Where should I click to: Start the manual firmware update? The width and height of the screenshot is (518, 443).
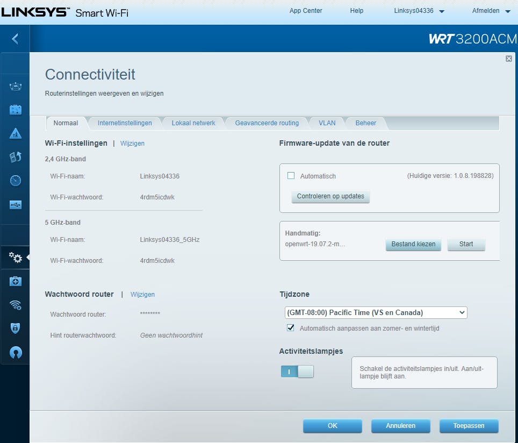point(466,244)
